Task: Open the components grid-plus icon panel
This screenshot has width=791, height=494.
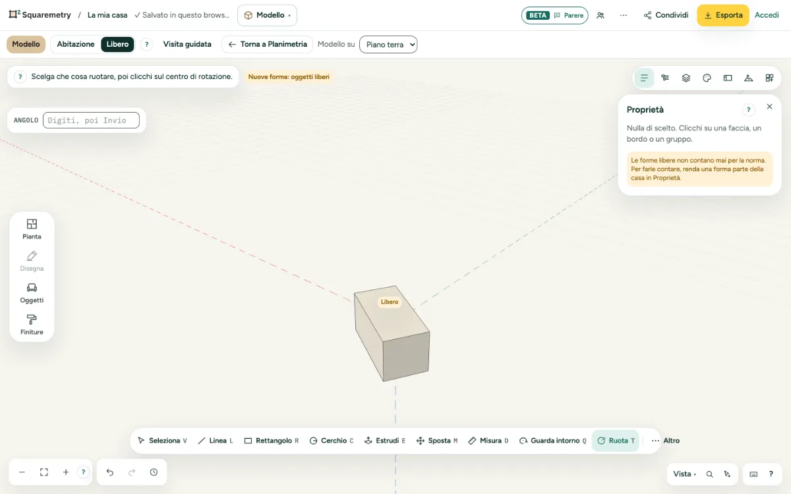Action: (770, 78)
